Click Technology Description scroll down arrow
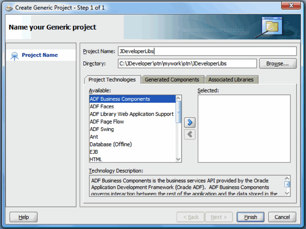Screen dimensions: 306x229 click(287, 193)
